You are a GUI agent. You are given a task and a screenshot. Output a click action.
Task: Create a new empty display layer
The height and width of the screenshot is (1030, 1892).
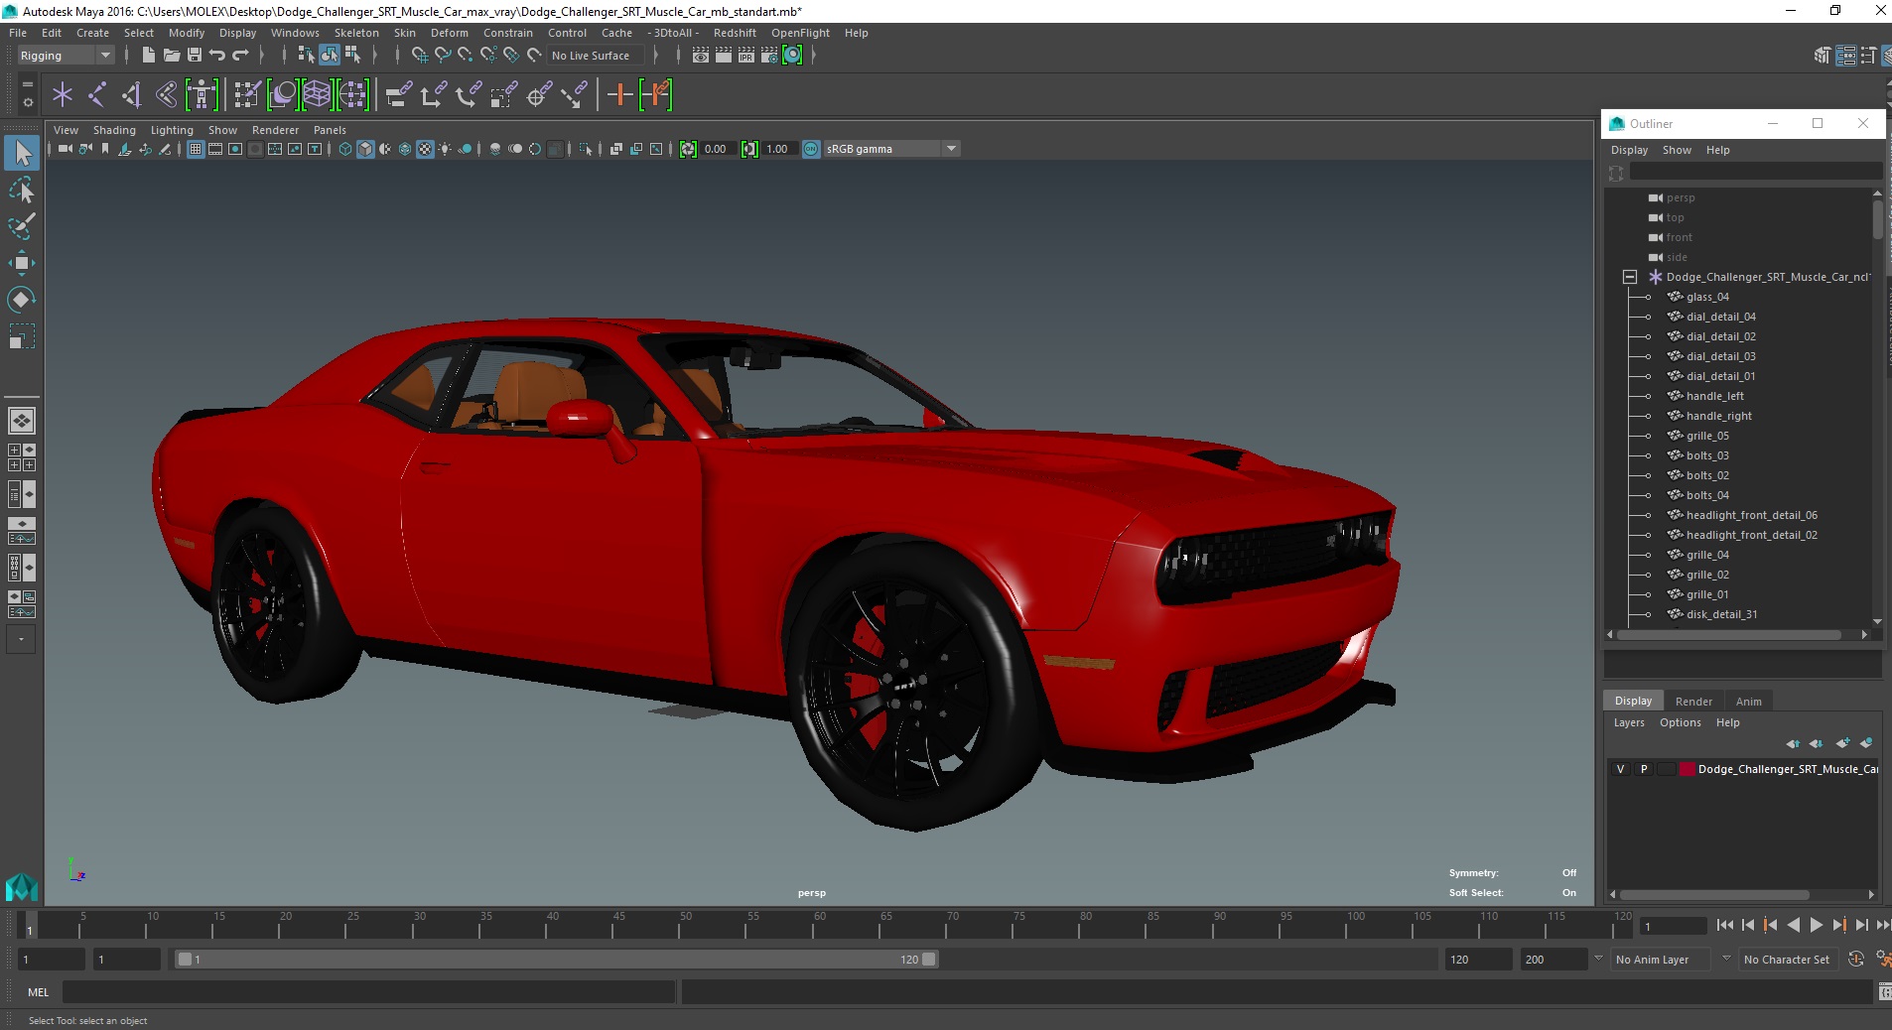tap(1843, 743)
